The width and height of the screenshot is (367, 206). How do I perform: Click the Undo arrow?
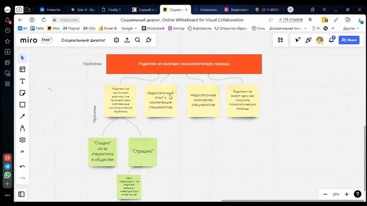[22, 167]
